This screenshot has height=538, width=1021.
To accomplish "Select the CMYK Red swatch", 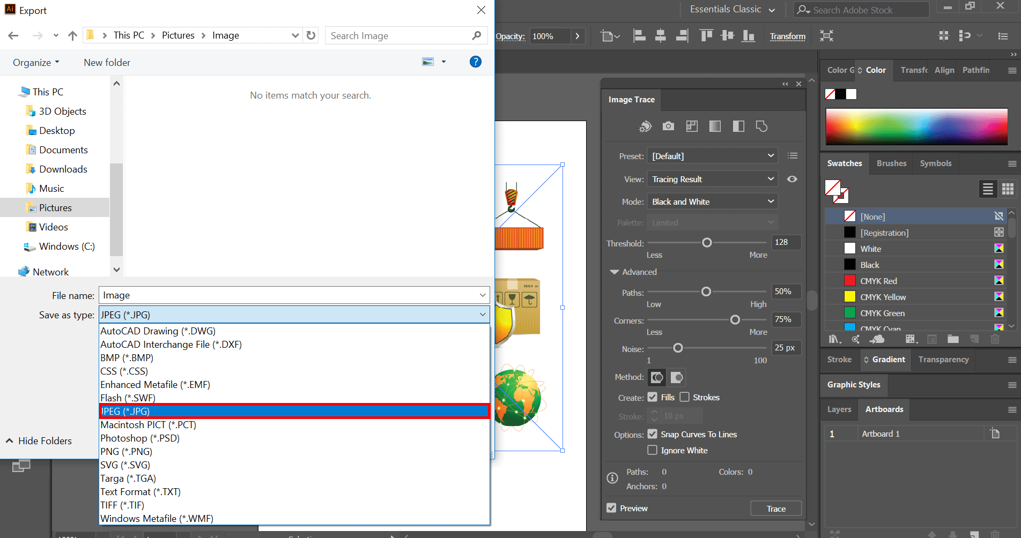I will pyautogui.click(x=878, y=281).
